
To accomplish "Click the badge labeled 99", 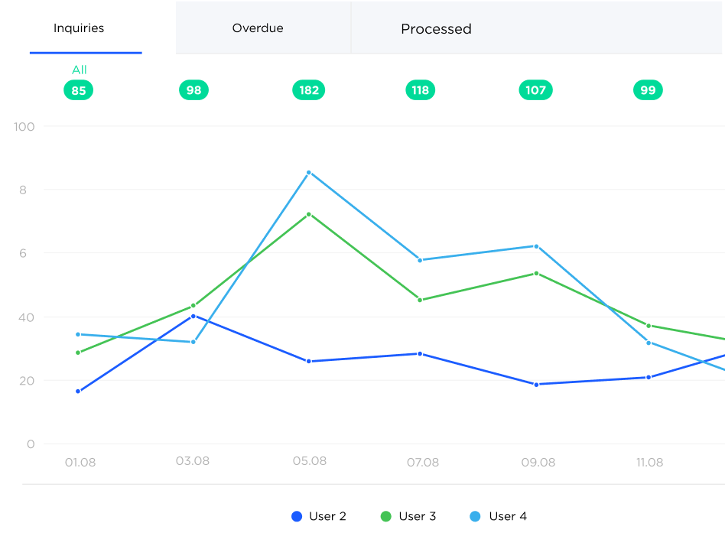I will pos(648,89).
